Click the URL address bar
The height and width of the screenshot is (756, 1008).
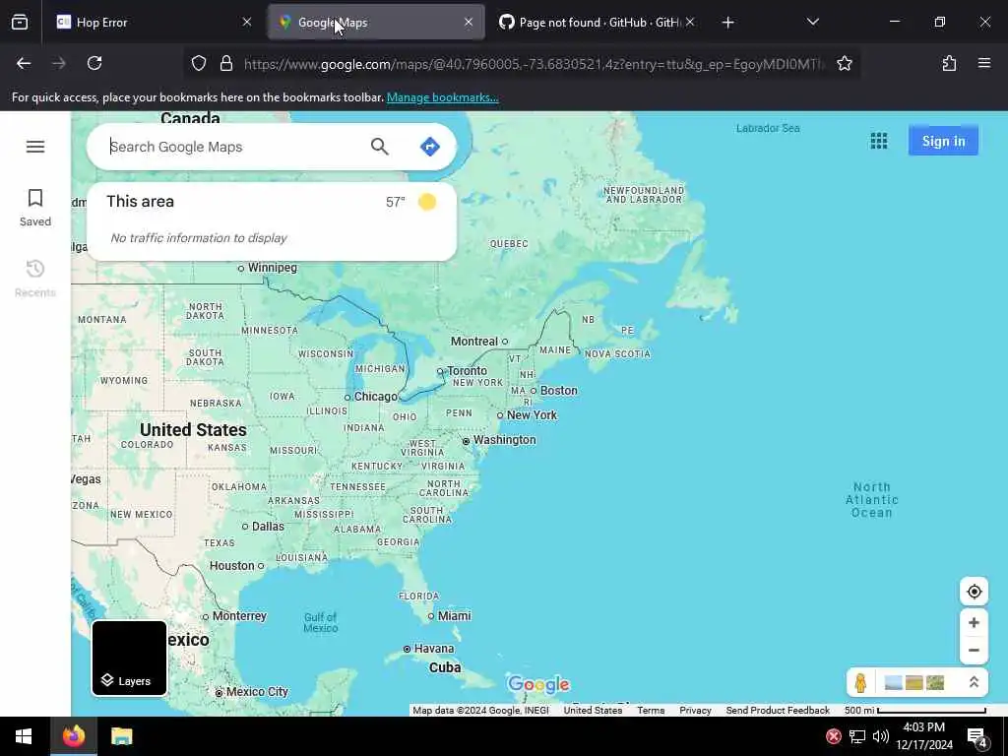click(x=534, y=64)
